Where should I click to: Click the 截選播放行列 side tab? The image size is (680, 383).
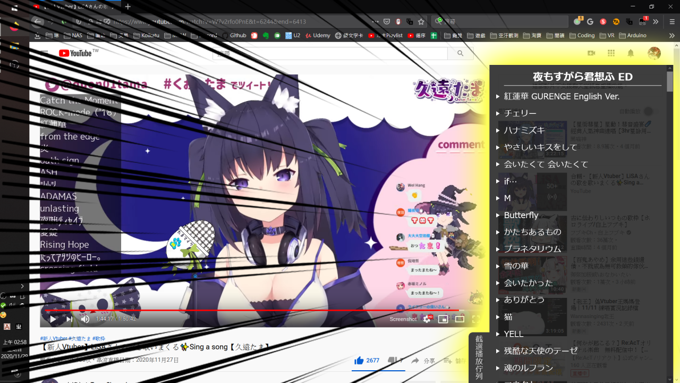[479, 357]
